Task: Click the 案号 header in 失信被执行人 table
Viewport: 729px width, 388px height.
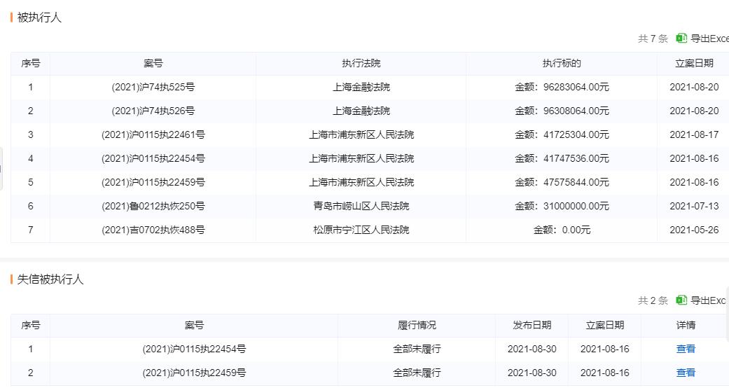Action: click(x=194, y=325)
